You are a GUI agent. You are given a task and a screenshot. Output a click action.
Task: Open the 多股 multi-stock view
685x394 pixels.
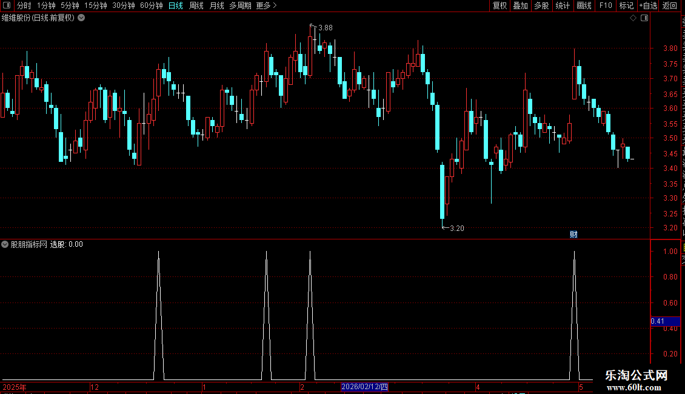click(542, 5)
